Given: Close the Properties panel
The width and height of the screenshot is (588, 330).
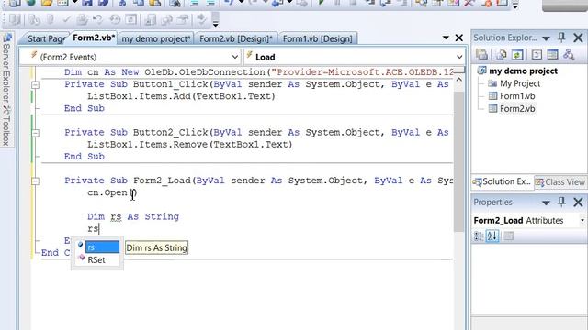Looking at the screenshot, I should click(x=578, y=202).
